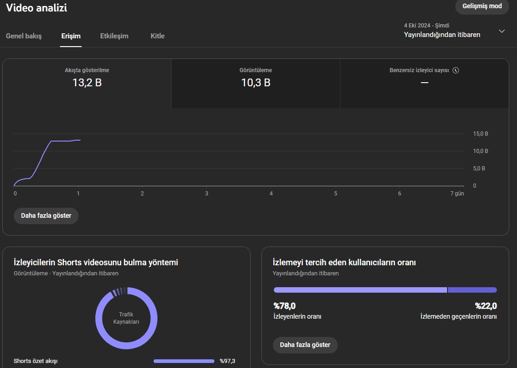Click the Gelişmiş mod button
This screenshot has width=517, height=368.
tap(482, 6)
